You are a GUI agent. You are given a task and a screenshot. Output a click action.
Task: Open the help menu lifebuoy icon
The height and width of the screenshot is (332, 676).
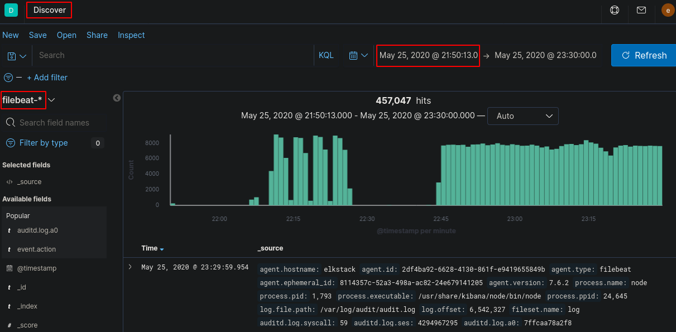click(615, 10)
